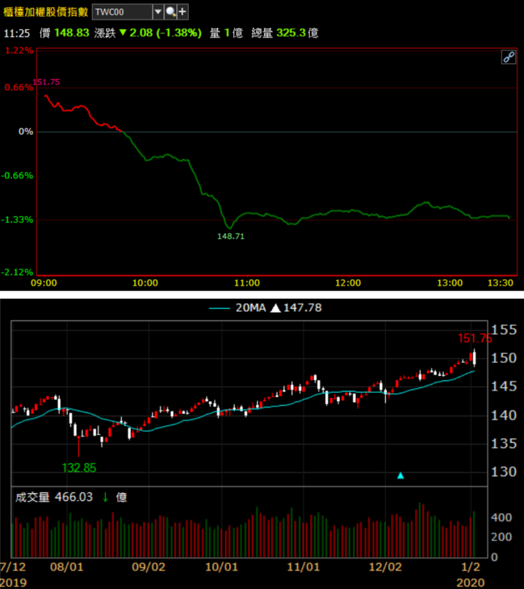The width and height of the screenshot is (524, 589).
Task: Click the 10:00 time axis label
Action: (145, 283)
